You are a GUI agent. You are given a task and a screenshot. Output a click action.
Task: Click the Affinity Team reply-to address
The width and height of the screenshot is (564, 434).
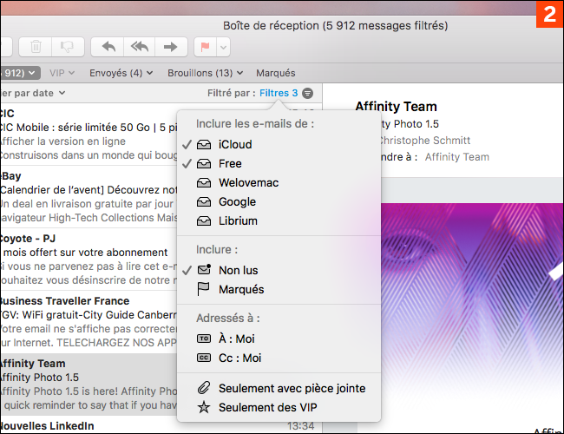[x=456, y=157]
